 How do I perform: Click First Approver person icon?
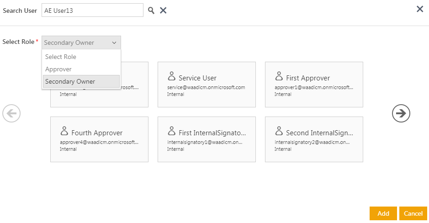pos(279,76)
